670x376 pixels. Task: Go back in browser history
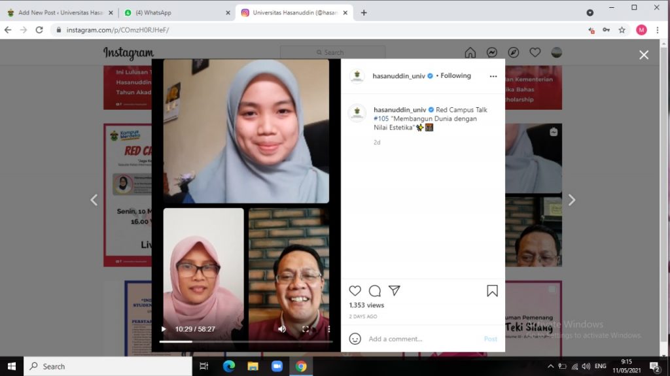8,30
